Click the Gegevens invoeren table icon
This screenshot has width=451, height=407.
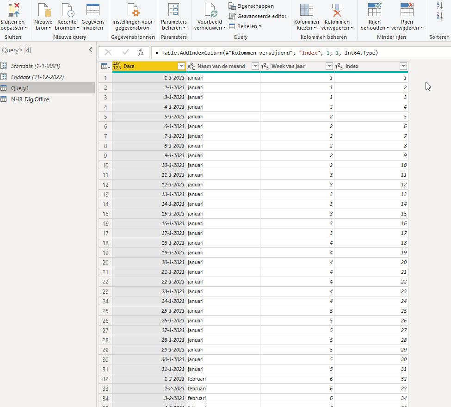93,10
